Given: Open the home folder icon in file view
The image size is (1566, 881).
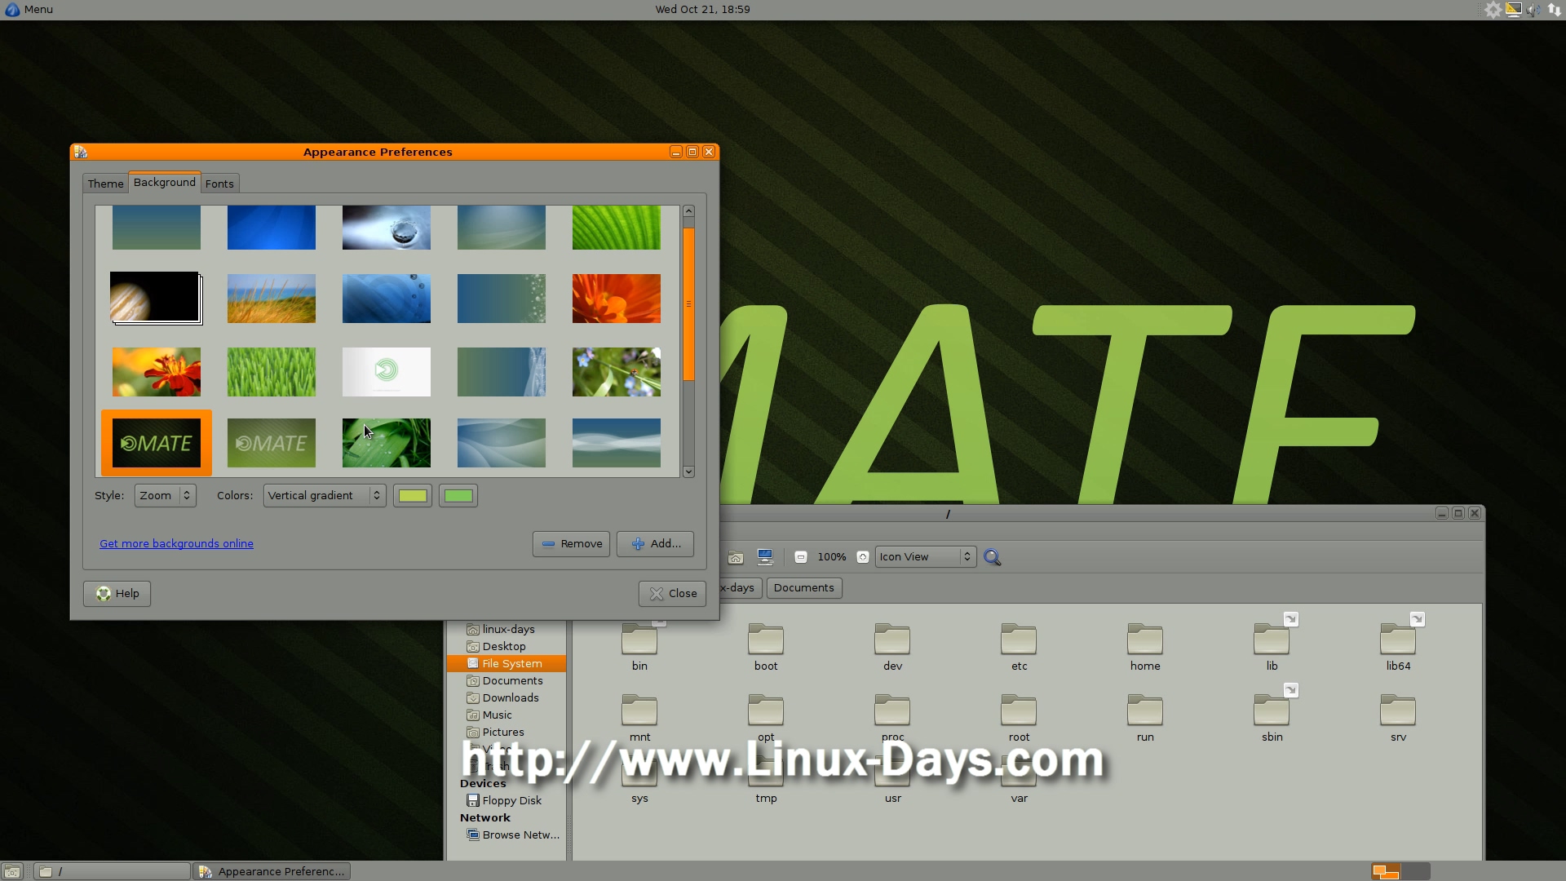Looking at the screenshot, I should coord(1145,640).
